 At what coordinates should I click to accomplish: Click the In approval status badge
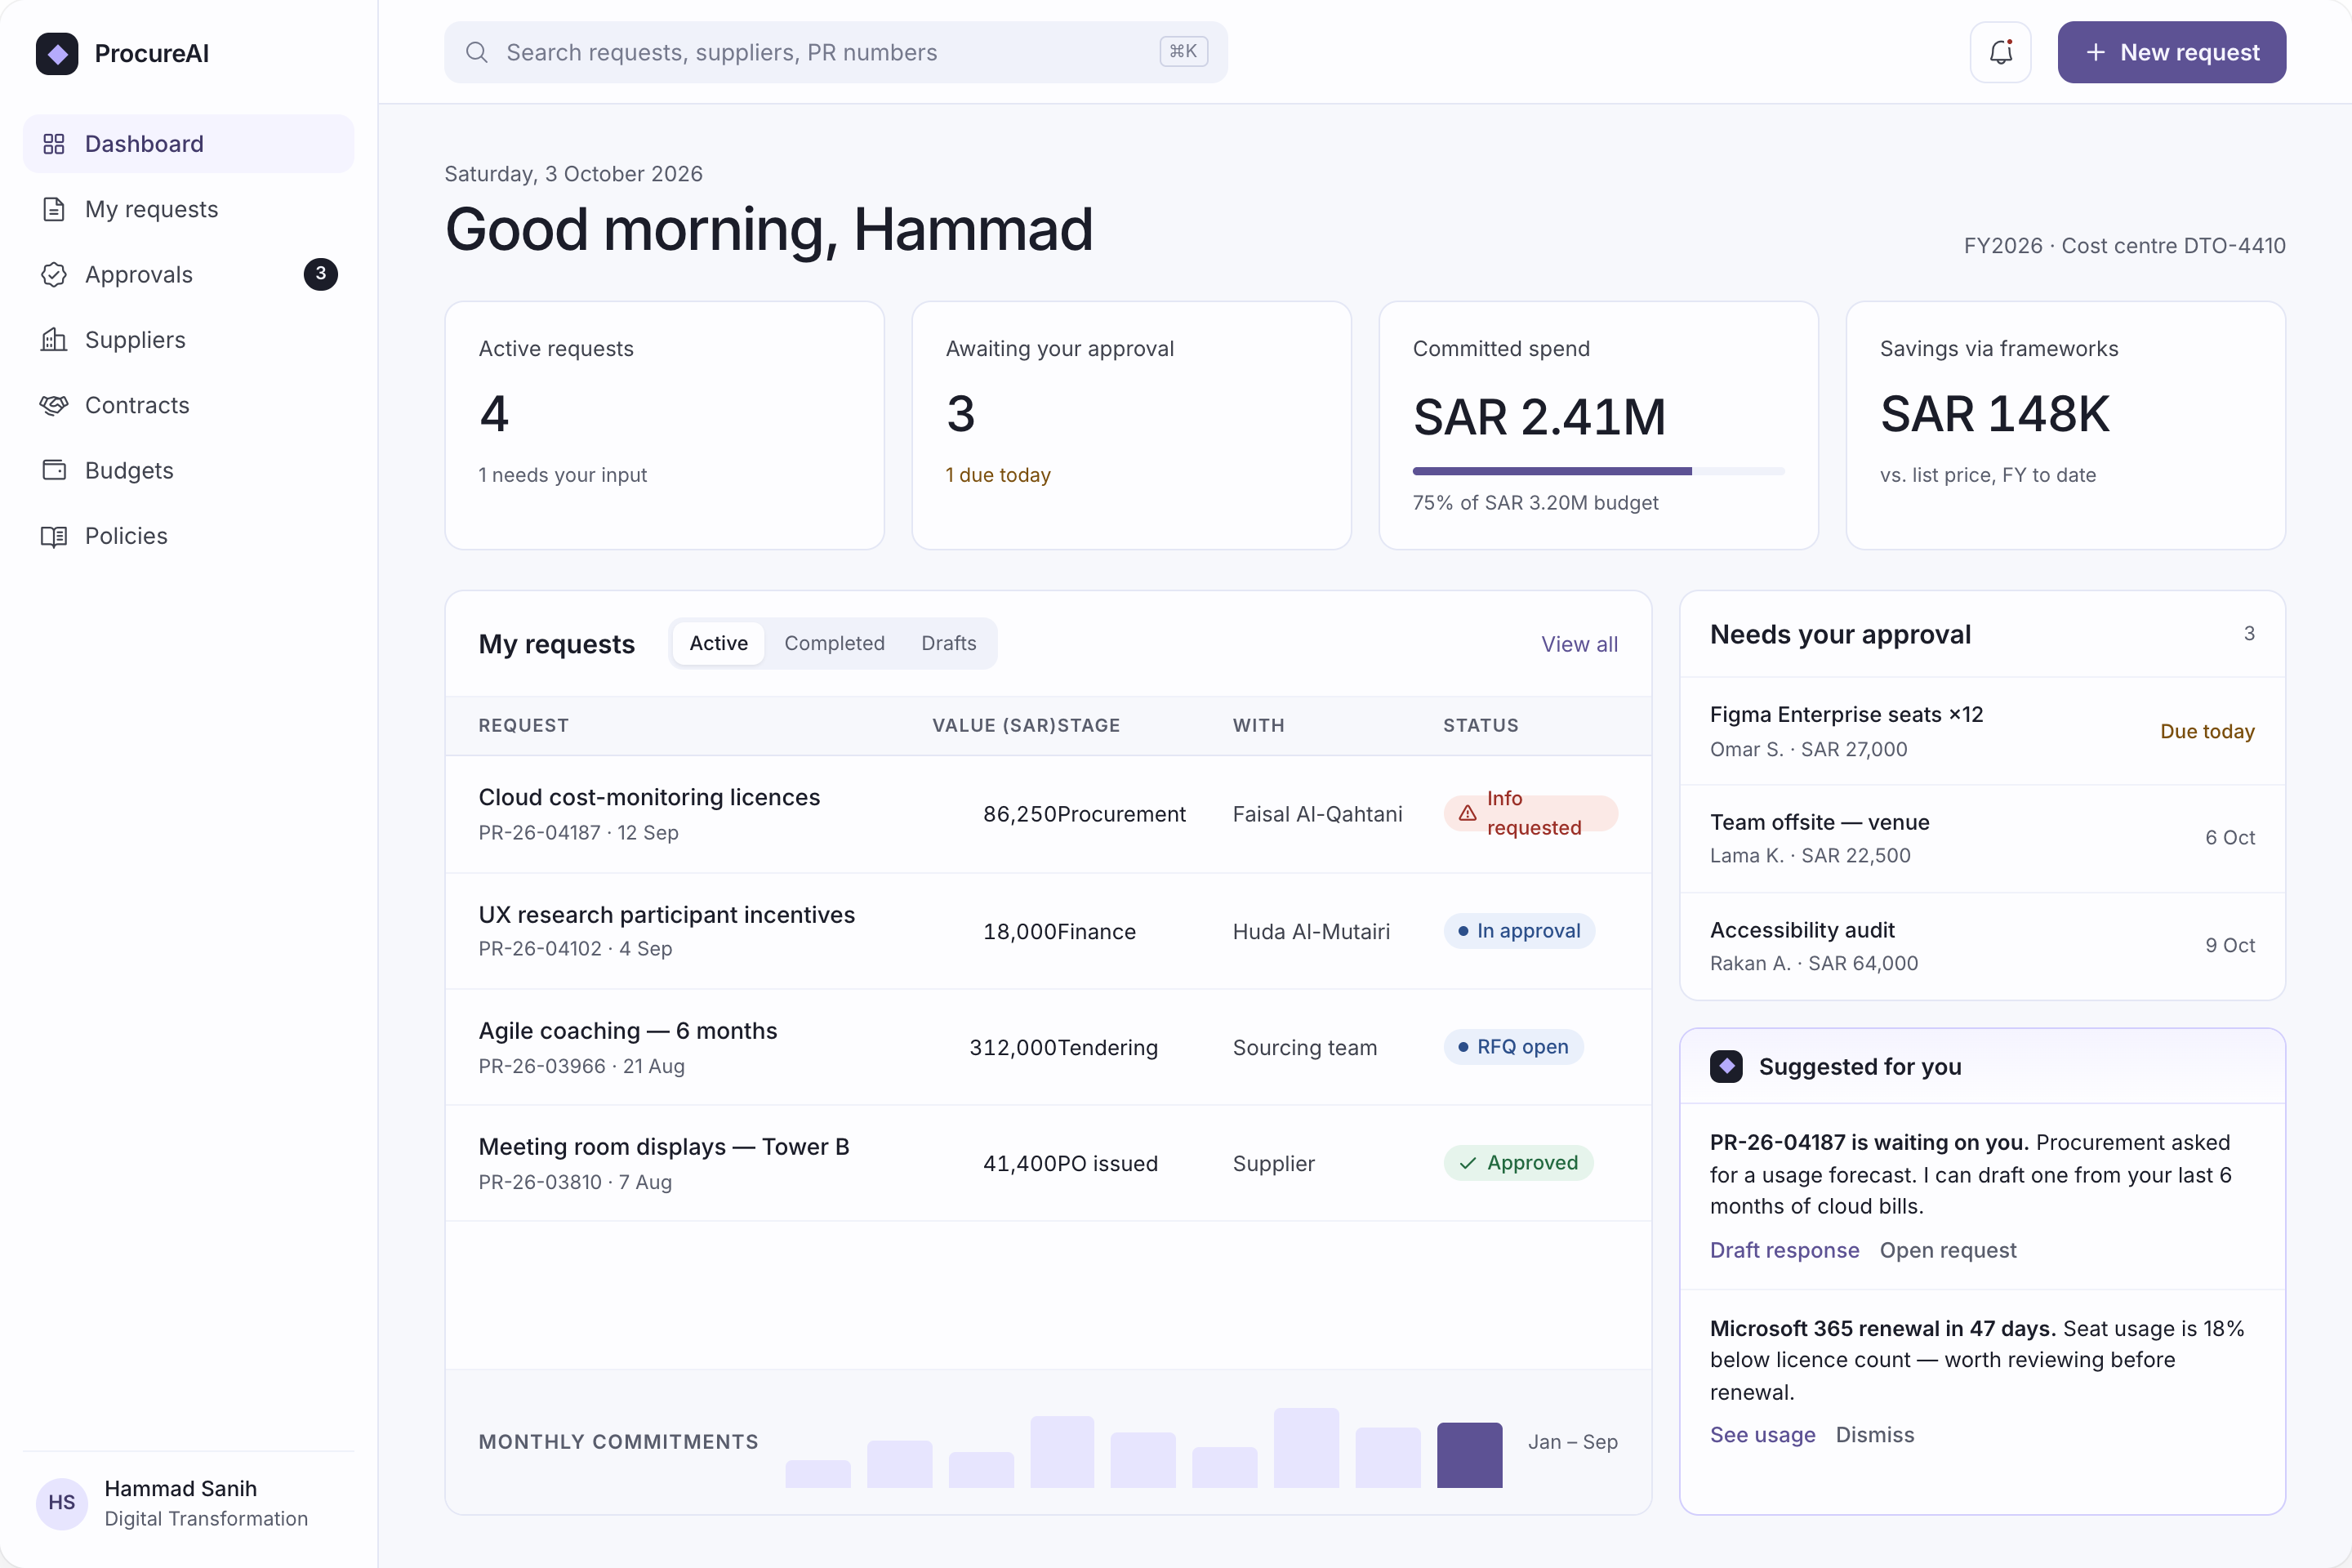(x=1518, y=931)
